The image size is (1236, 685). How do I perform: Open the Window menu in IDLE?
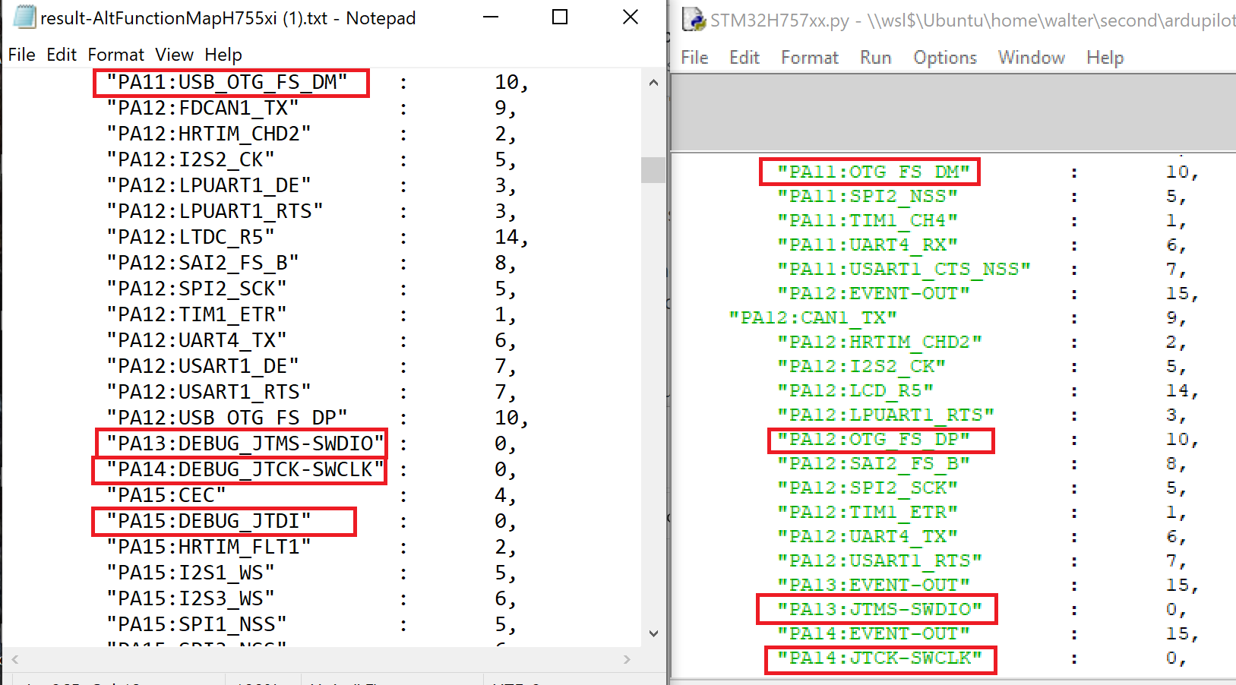1031,57
